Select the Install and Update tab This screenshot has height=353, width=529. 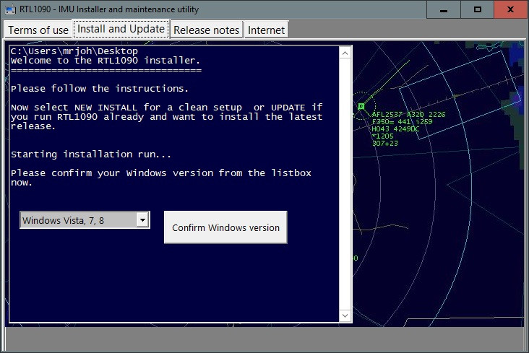click(x=121, y=29)
